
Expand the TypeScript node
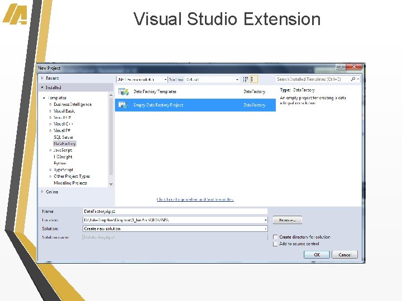(50, 169)
